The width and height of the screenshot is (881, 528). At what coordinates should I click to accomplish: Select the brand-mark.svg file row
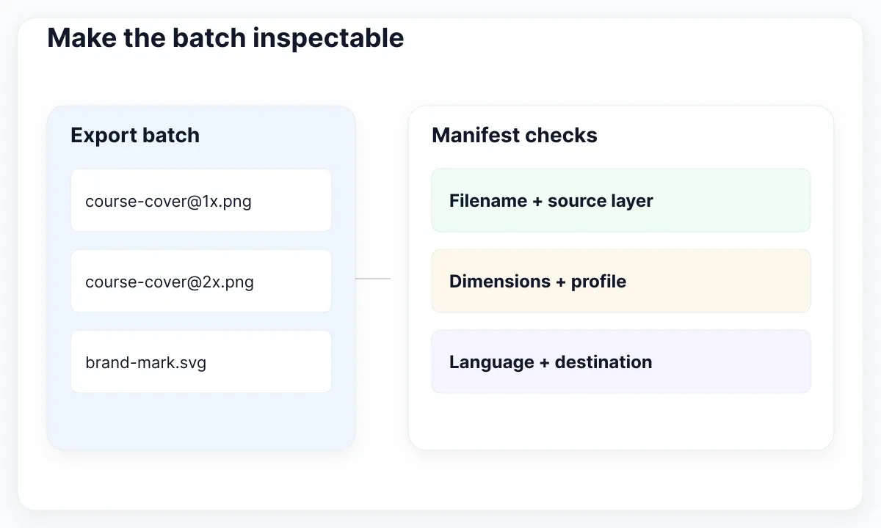tap(201, 362)
